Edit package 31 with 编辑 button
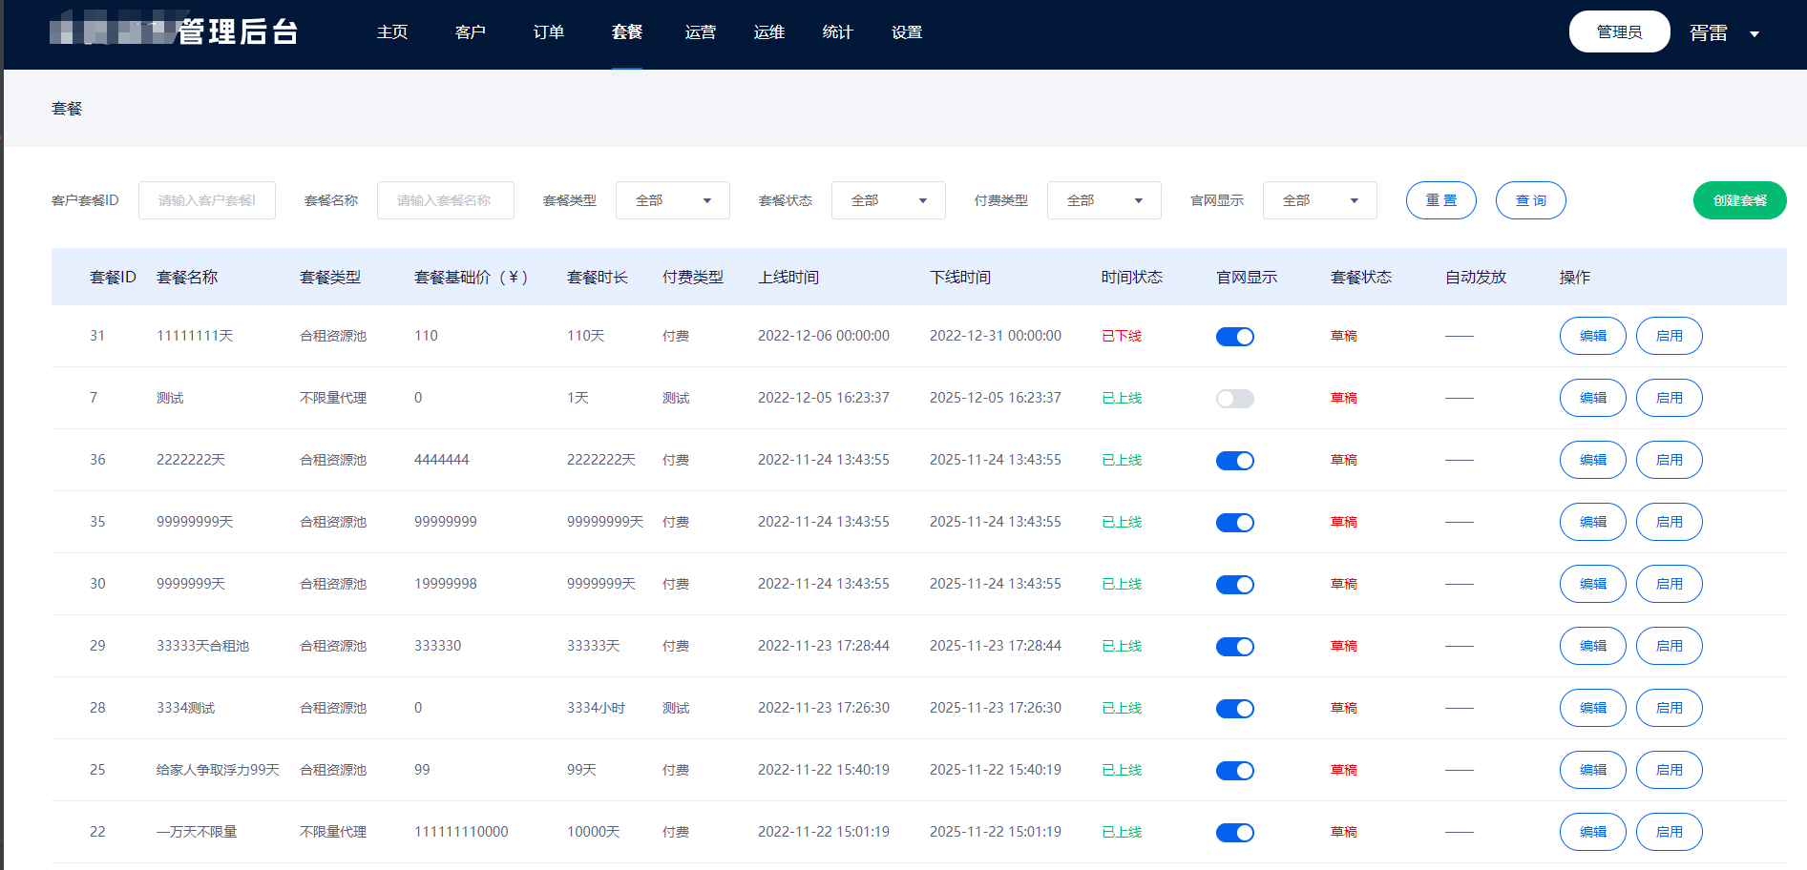The width and height of the screenshot is (1807, 870). click(x=1593, y=336)
